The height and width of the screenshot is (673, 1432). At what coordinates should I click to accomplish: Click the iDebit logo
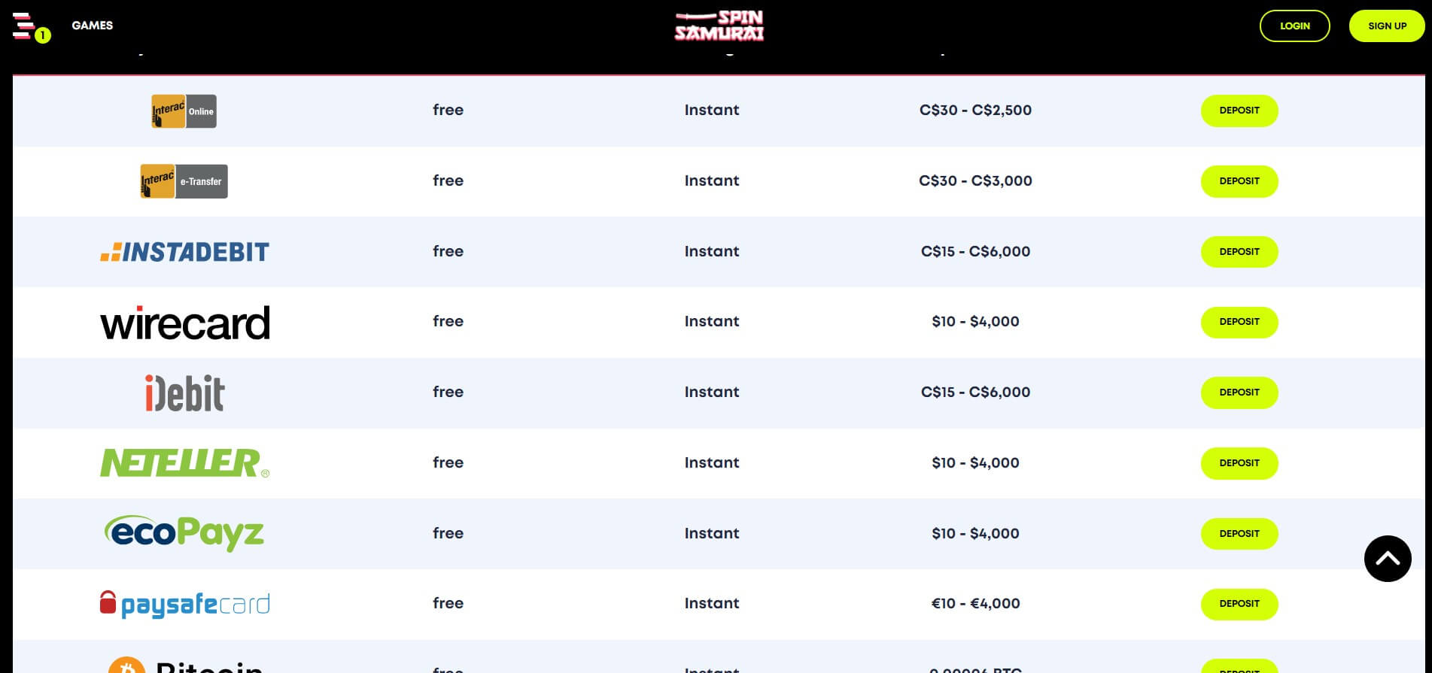[185, 393]
